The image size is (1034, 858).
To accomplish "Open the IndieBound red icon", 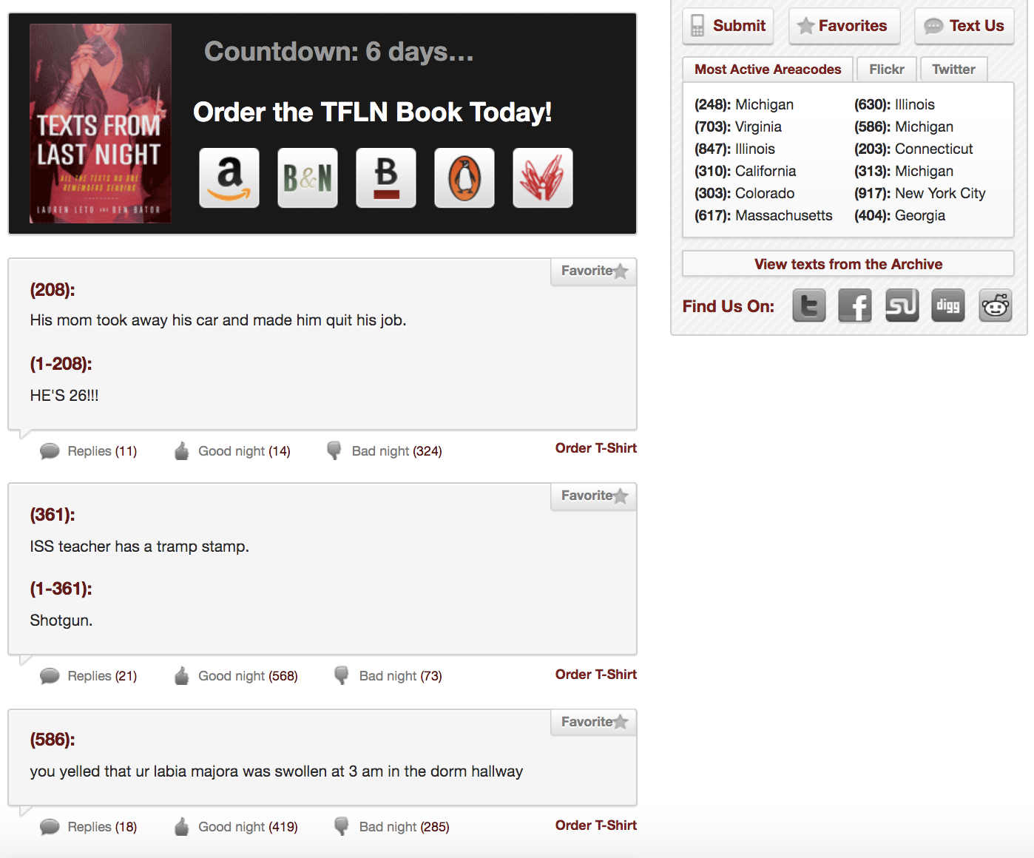I will tap(543, 178).
